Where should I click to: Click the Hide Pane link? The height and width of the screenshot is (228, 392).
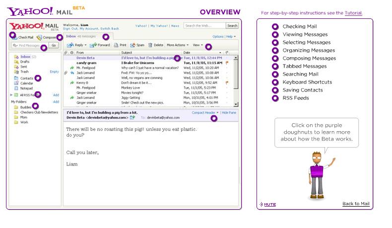229,113
